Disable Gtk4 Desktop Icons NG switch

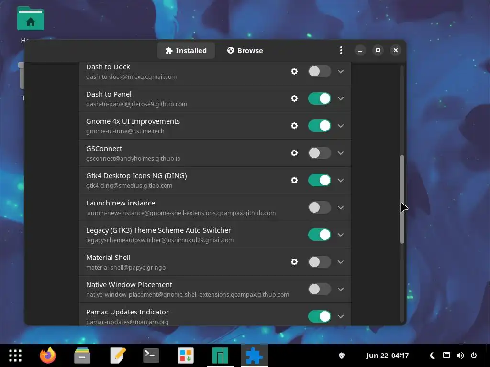(x=319, y=180)
